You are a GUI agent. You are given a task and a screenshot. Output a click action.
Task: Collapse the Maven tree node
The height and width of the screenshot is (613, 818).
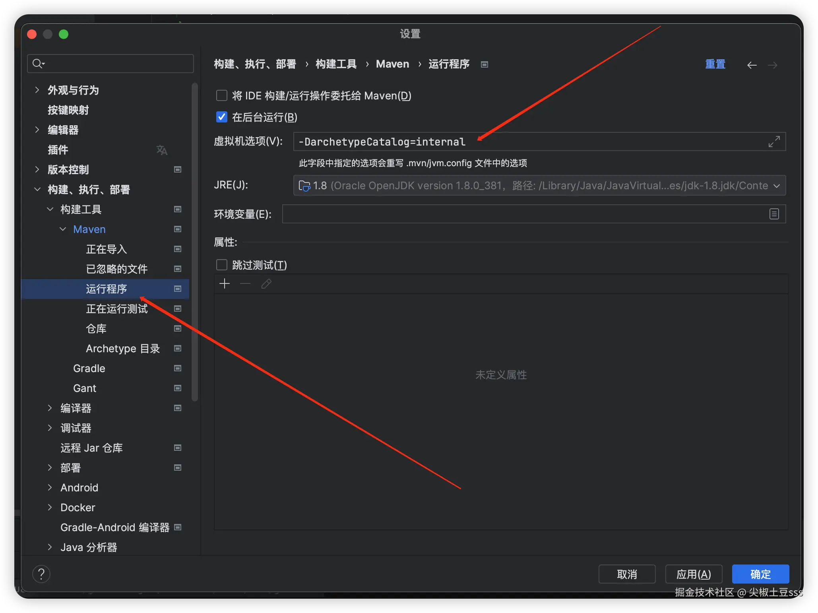63,229
